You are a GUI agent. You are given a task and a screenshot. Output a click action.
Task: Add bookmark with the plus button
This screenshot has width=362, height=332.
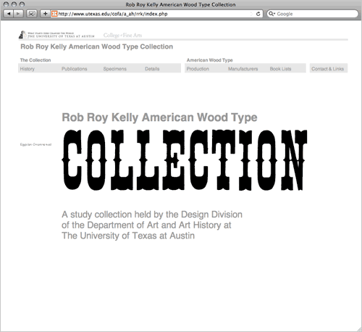[x=45, y=14]
